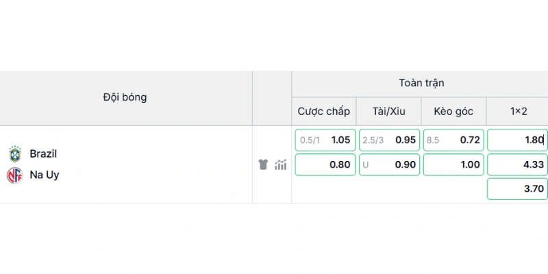The height and width of the screenshot is (274, 548).
Task: Open the jersey lineup icon
Action: point(263,164)
